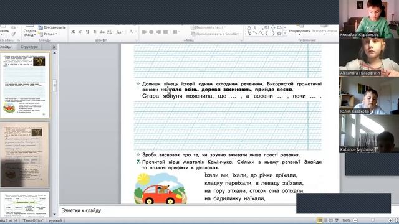Justify the text
Screen dimensions: 399x224
pos(166,32)
